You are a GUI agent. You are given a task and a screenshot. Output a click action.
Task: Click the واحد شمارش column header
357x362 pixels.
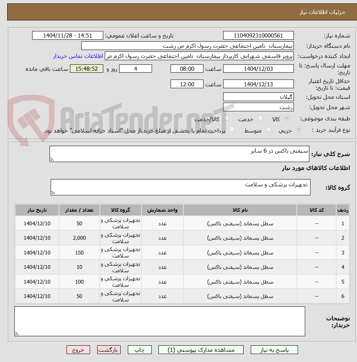coord(162,210)
